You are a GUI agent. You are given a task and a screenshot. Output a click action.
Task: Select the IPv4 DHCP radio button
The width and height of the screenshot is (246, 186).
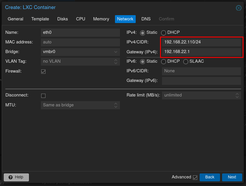[x=163, y=33]
